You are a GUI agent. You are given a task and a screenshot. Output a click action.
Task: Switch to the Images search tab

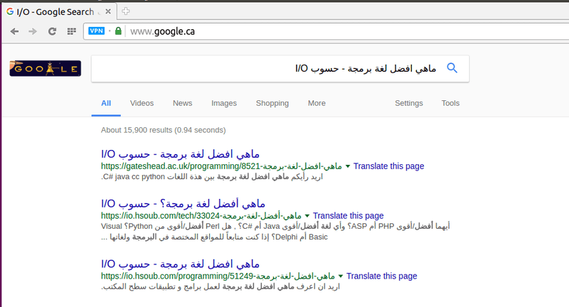click(x=224, y=103)
